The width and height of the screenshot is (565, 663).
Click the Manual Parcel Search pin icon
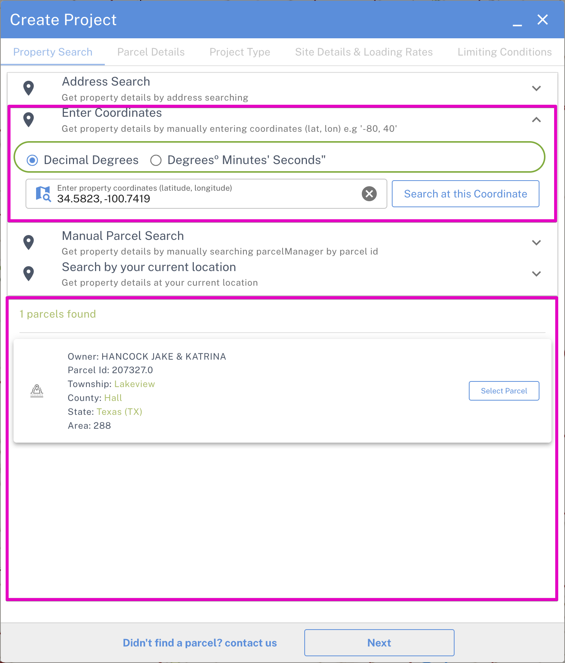tap(29, 243)
